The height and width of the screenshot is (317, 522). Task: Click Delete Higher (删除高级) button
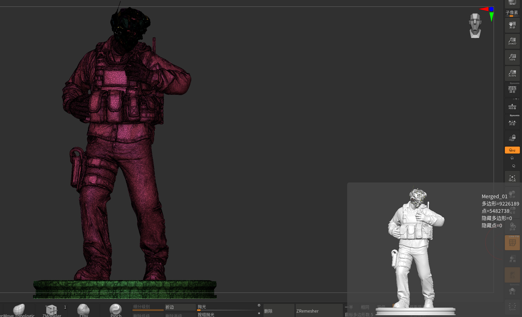[x=180, y=315]
